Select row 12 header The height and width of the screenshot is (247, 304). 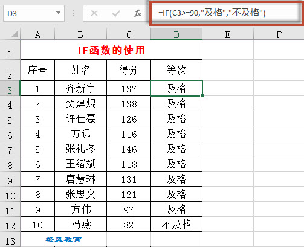[x=10, y=224]
